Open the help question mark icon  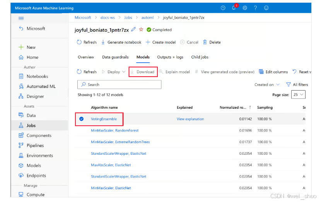(255, 8)
